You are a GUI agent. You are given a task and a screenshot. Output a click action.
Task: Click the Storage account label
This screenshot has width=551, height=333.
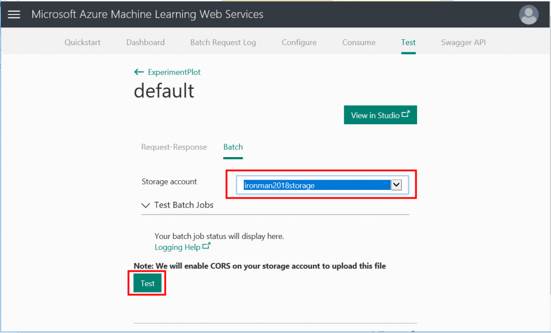coord(169,182)
